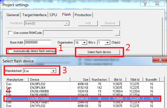
Task: Toggle Automatically detect flash memory checkbox
Action: [x=10, y=51]
